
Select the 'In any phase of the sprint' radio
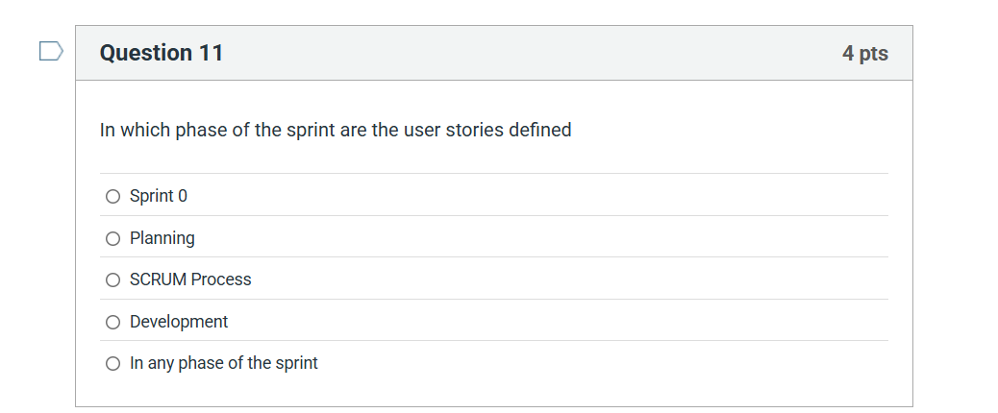[x=113, y=363]
